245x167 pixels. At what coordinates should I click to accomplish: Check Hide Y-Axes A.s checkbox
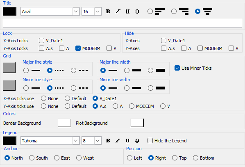click(x=163, y=48)
